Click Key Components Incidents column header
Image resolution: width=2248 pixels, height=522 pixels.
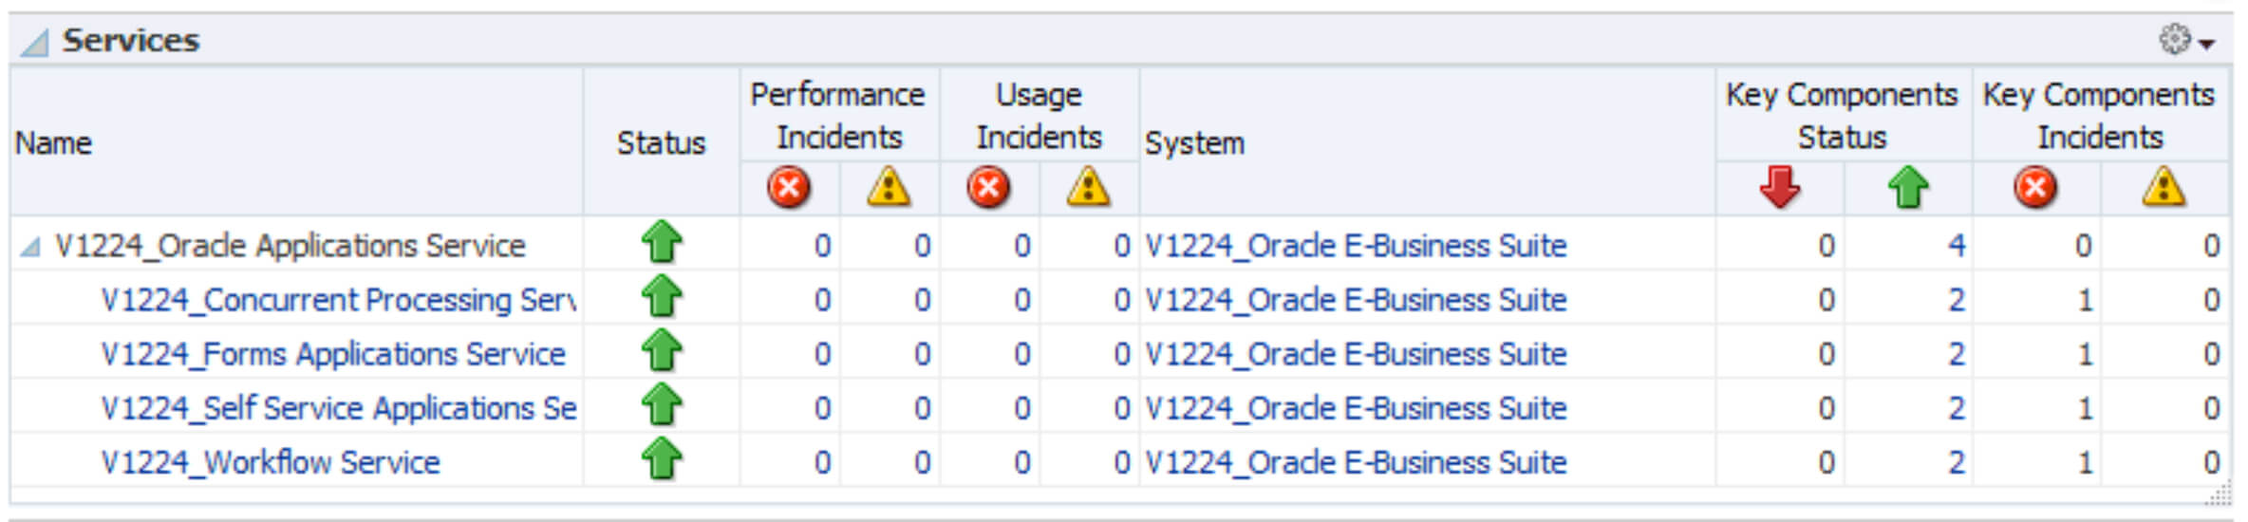[x=2100, y=115]
